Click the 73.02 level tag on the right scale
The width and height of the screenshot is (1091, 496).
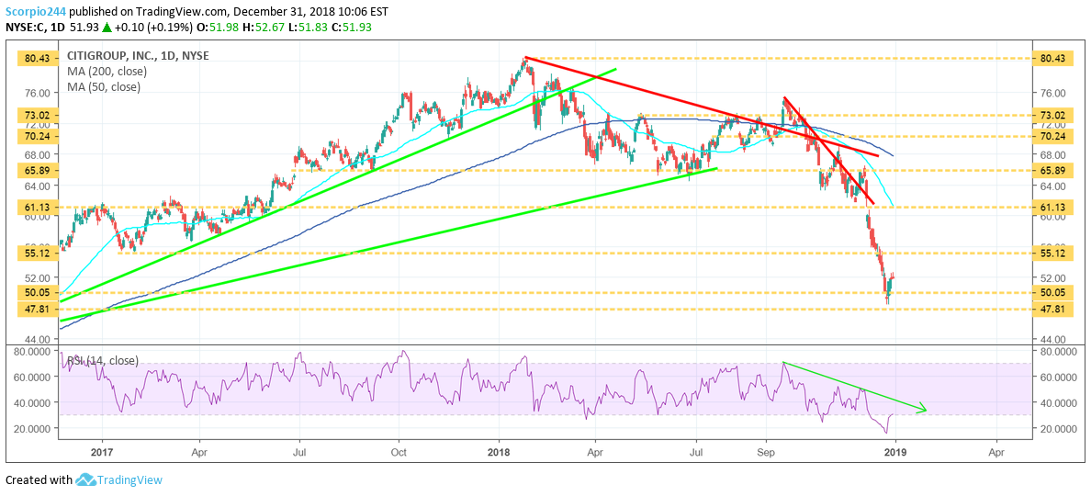coord(1051,115)
